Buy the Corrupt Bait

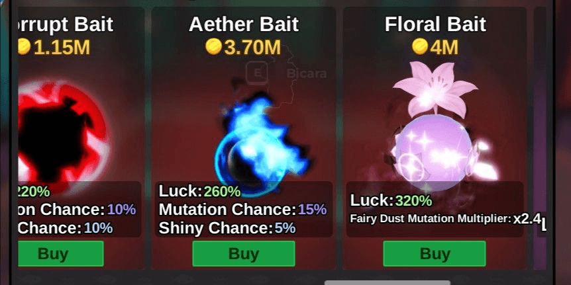click(60, 253)
